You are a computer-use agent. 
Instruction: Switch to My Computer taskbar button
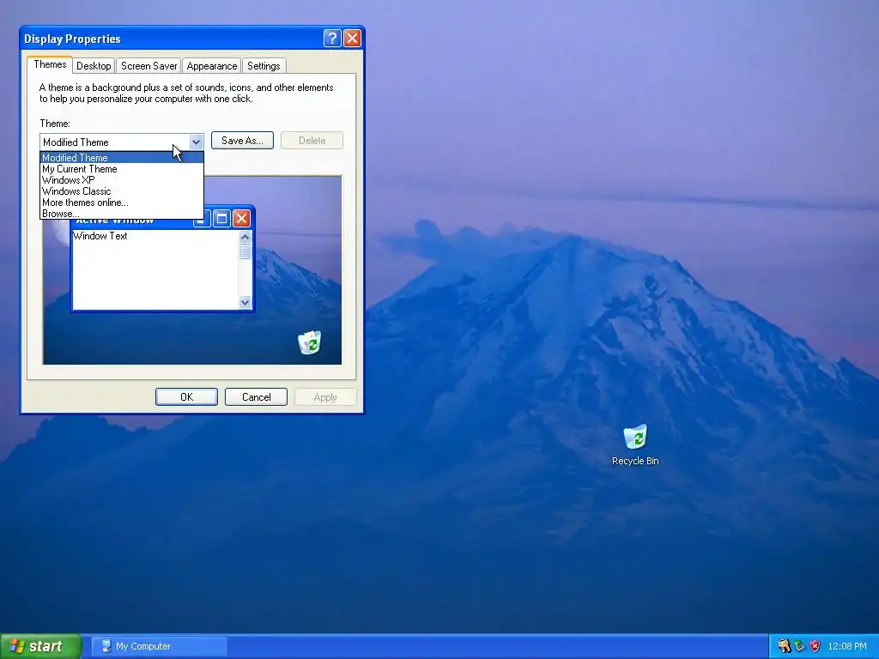point(159,646)
